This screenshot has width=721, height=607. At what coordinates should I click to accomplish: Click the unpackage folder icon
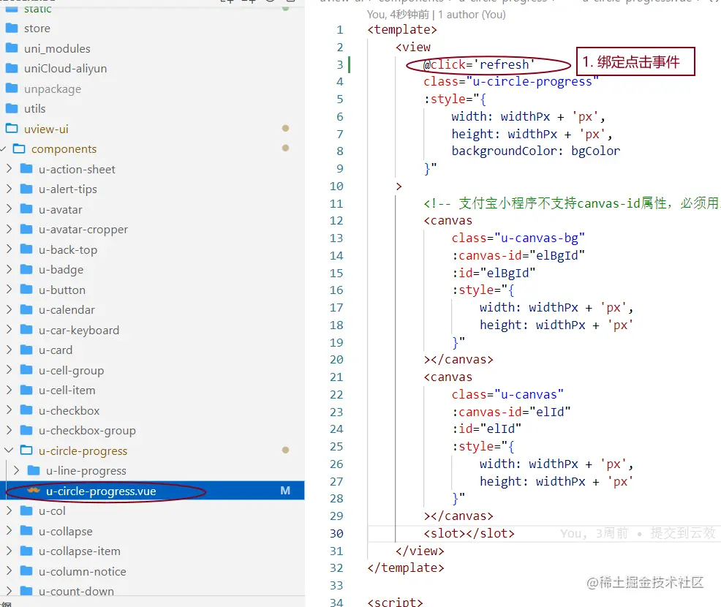pyautogui.click(x=12, y=88)
